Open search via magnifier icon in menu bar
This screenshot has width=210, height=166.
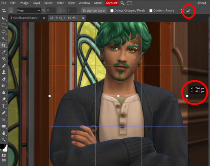122,3
